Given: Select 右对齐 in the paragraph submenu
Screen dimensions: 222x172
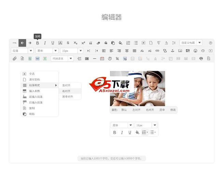Looking at the screenshot, I should click(x=70, y=91).
